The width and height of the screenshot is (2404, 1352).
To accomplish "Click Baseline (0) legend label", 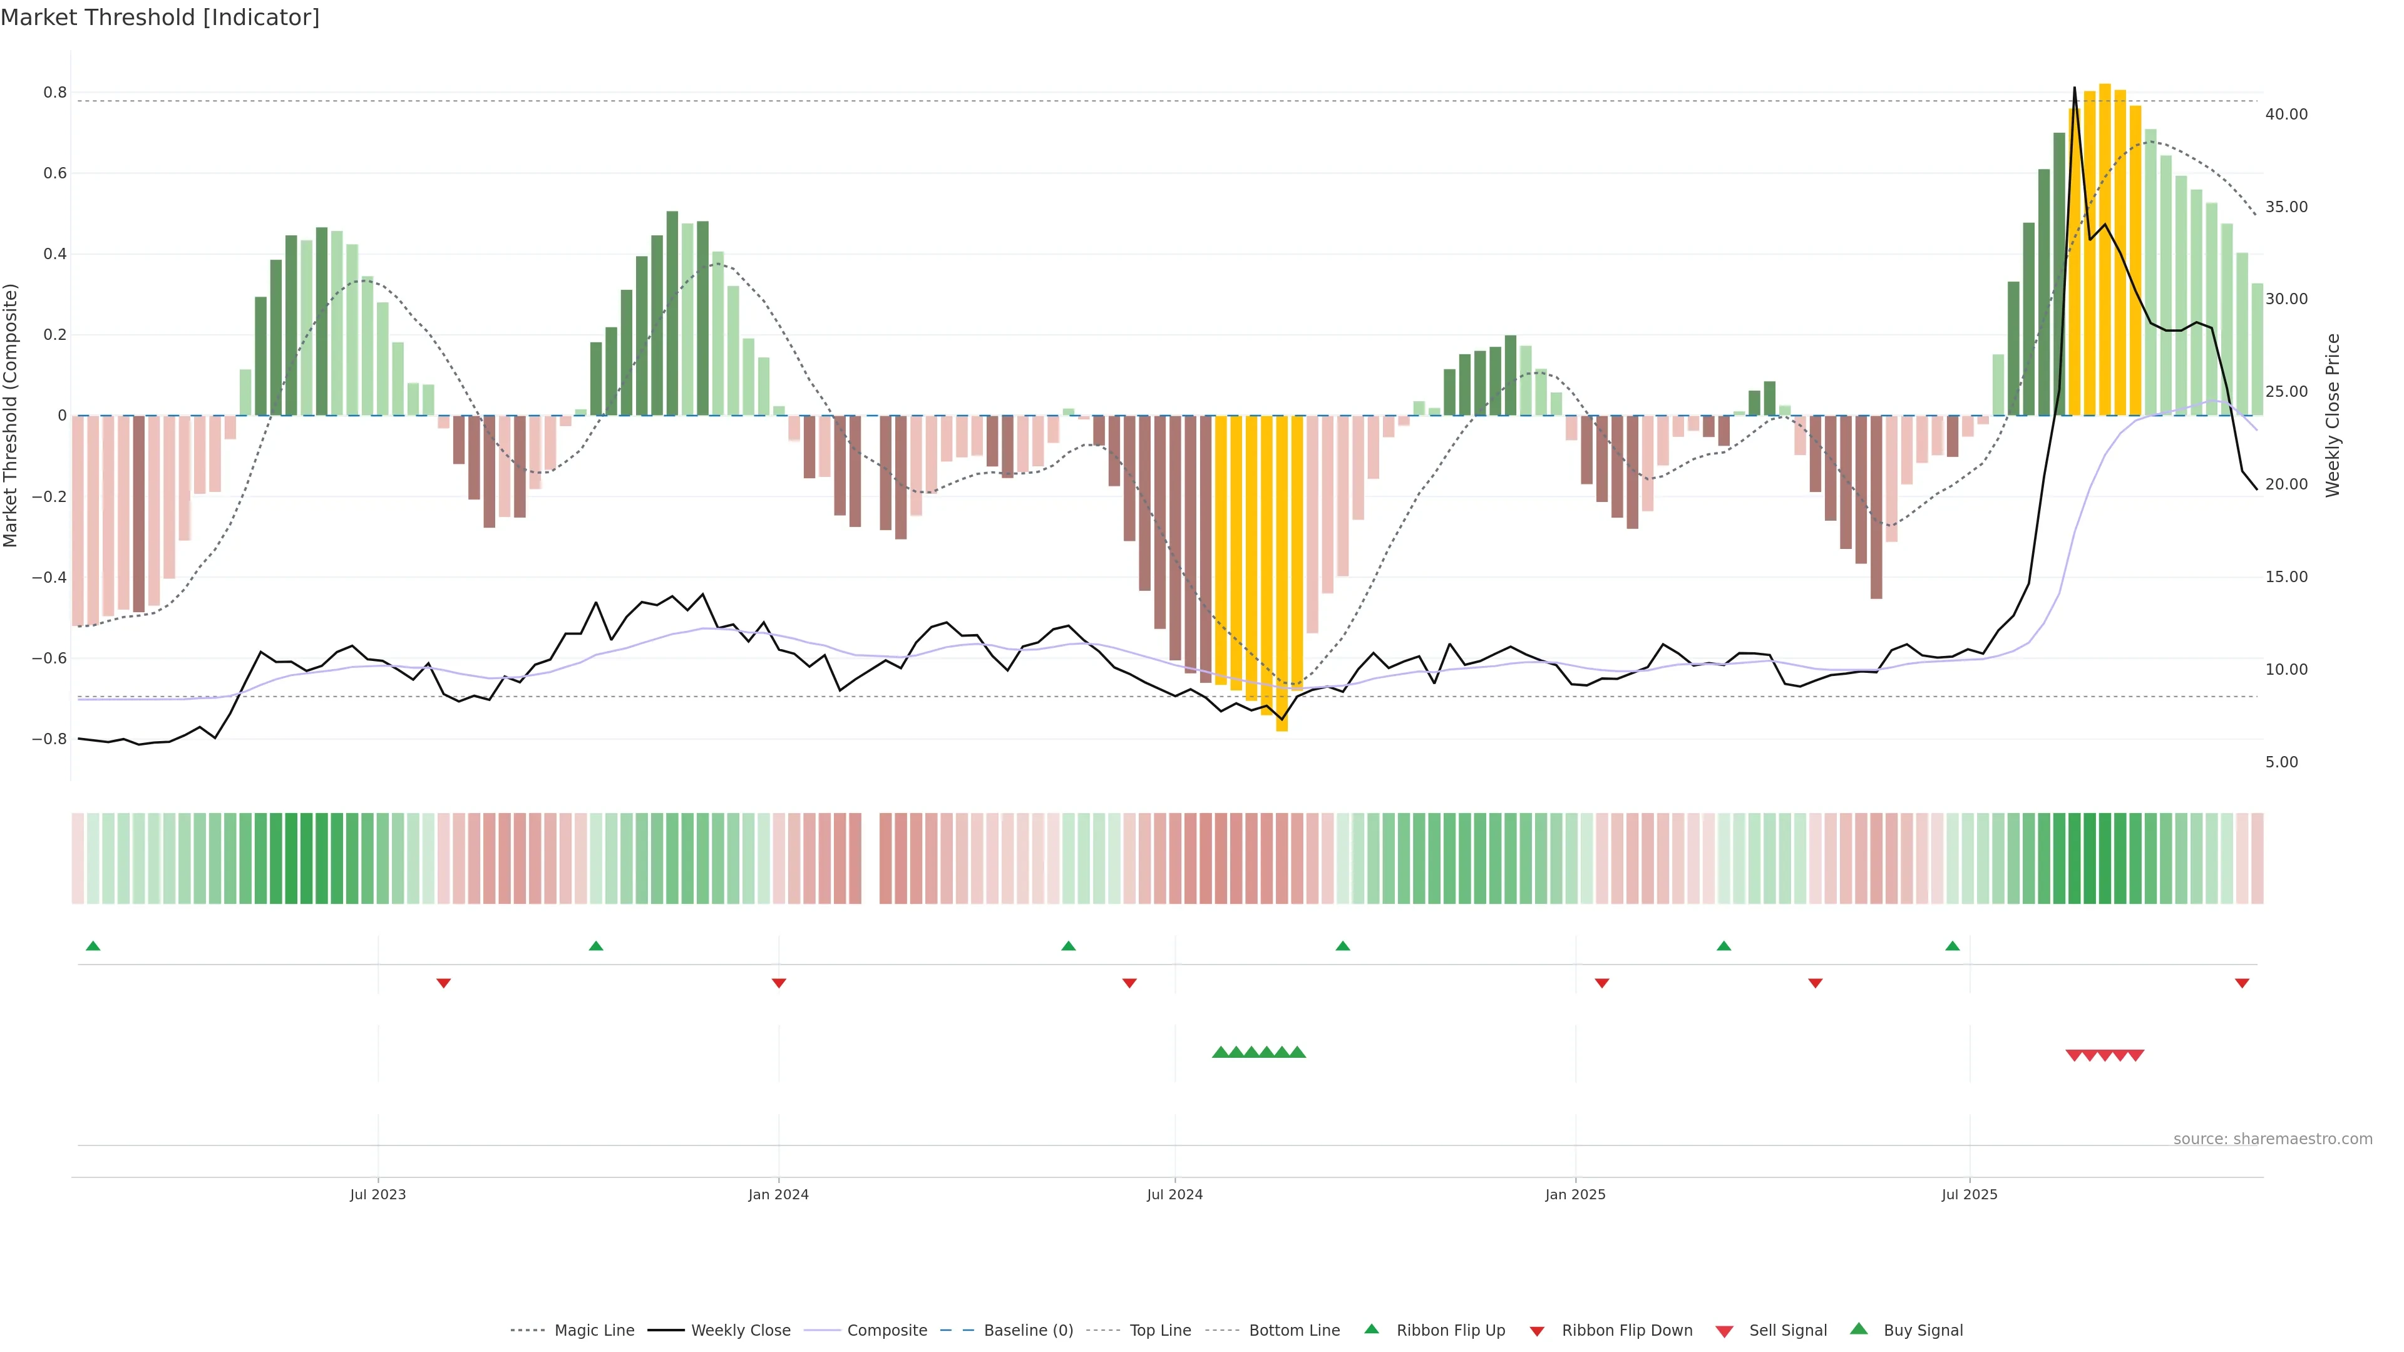I will pos(1029,1331).
